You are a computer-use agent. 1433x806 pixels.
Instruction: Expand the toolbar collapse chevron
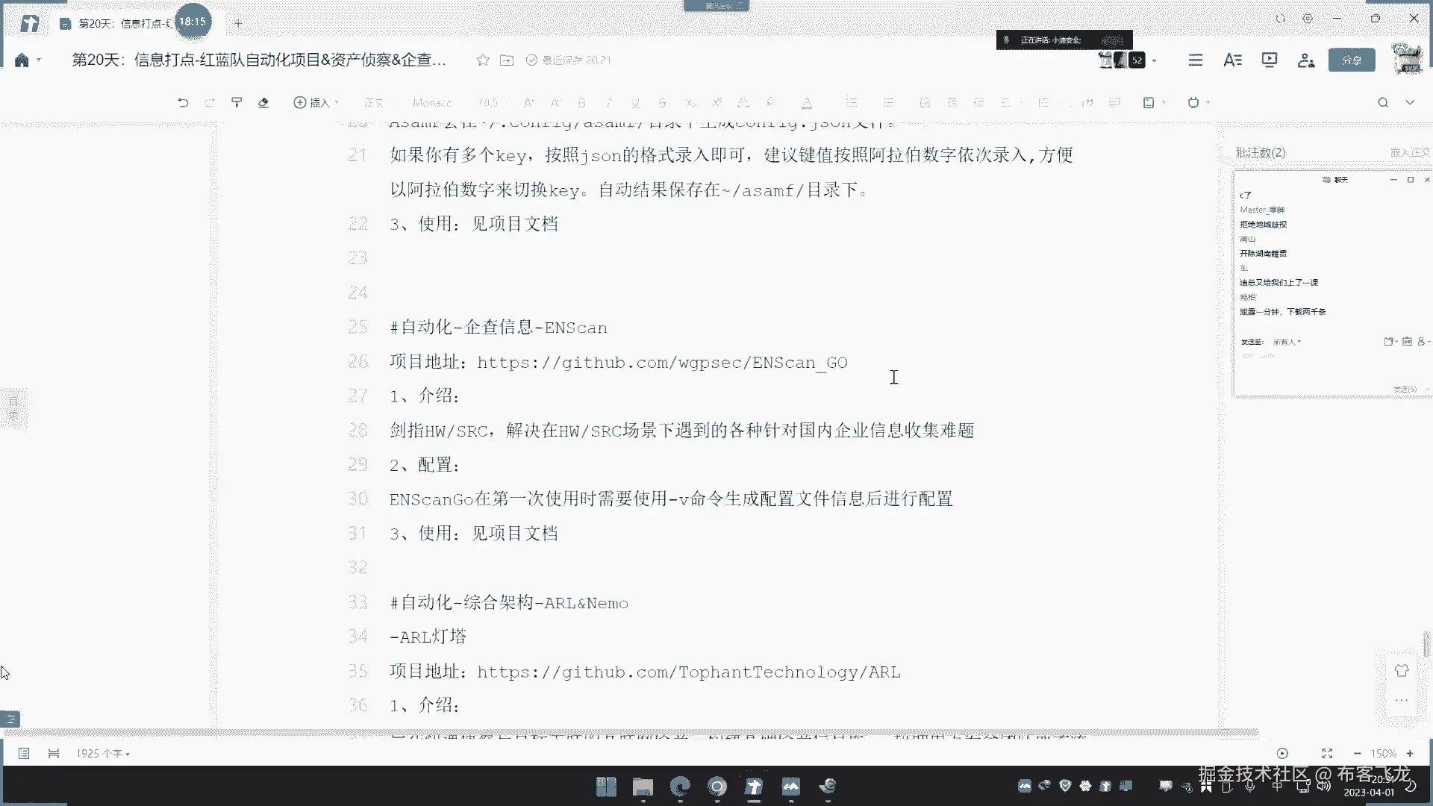click(1410, 102)
